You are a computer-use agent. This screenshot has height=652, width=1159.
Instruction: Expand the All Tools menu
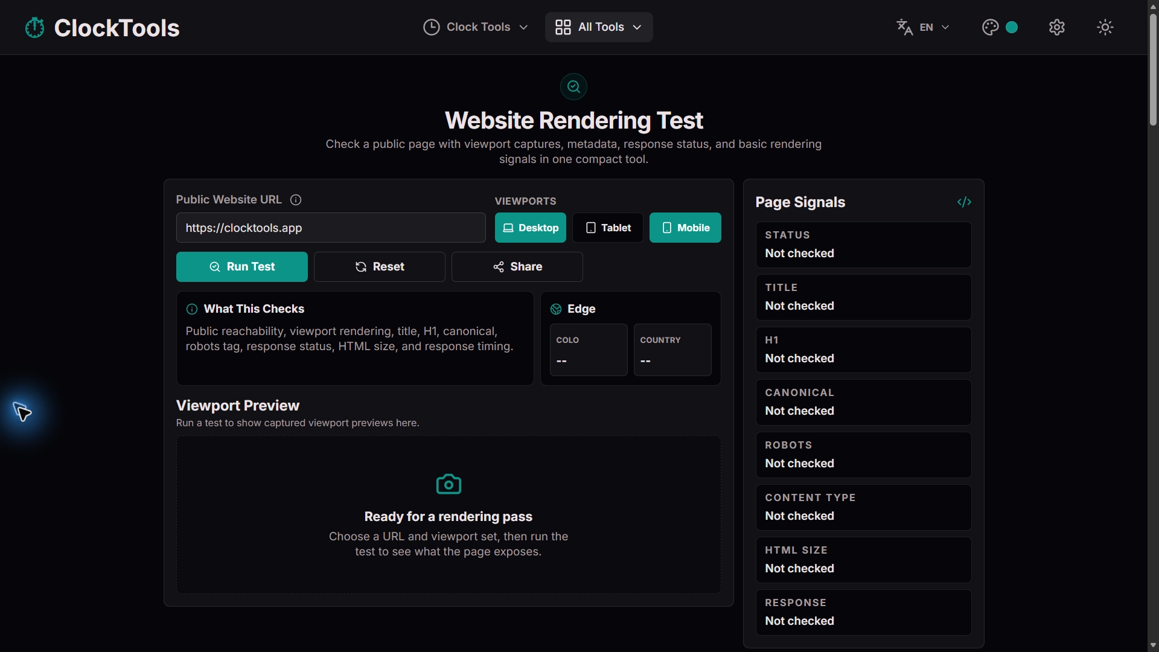coord(599,27)
